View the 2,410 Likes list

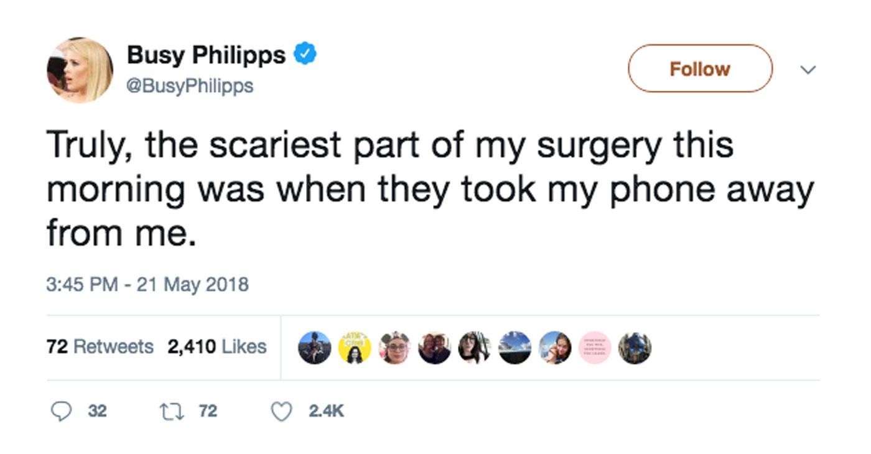click(x=217, y=346)
